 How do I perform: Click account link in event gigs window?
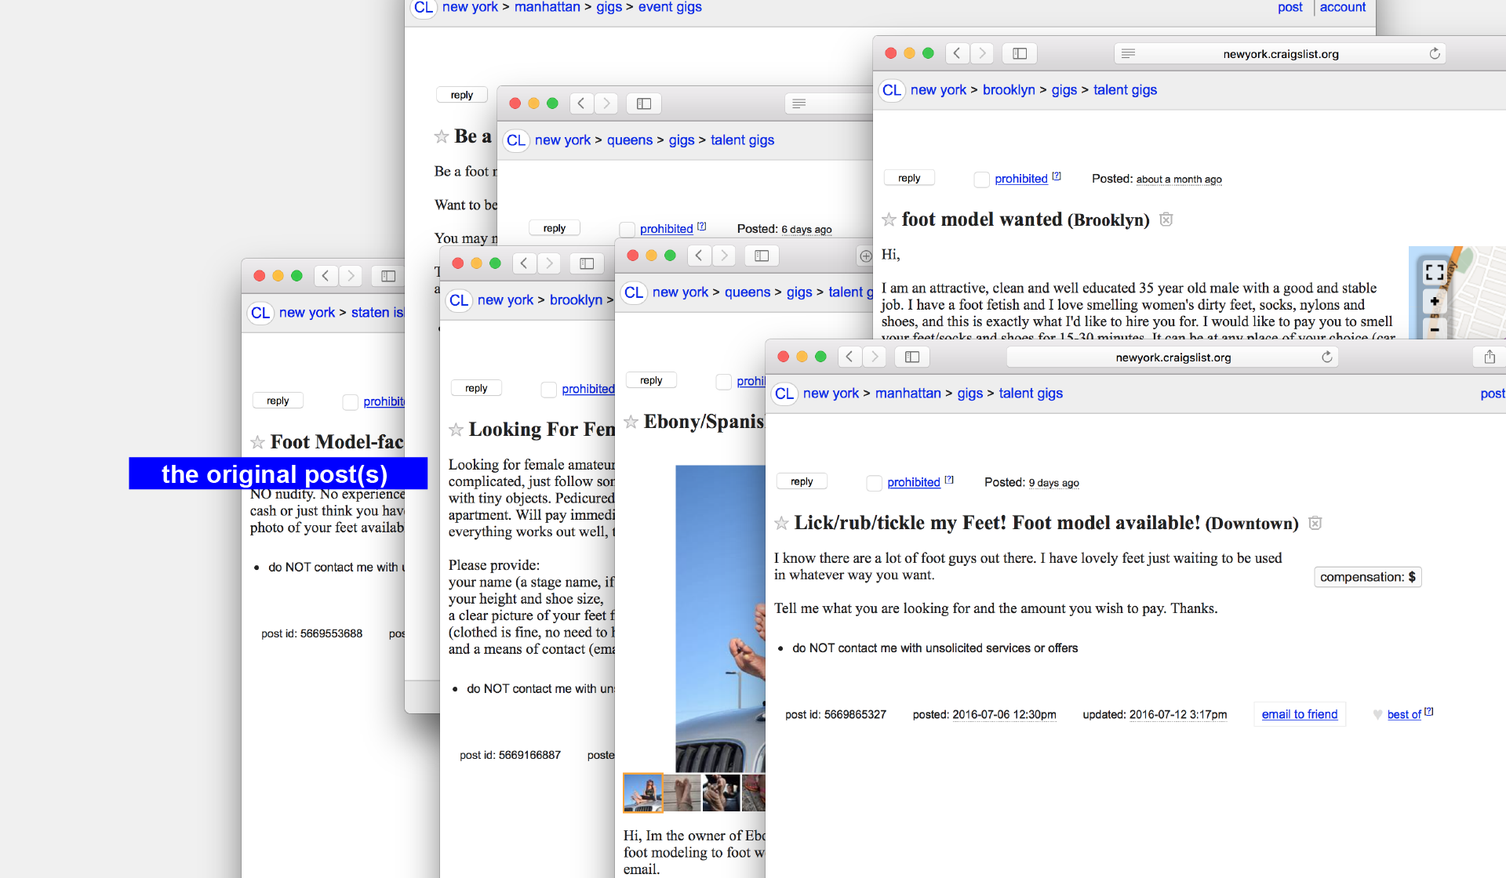[1342, 7]
